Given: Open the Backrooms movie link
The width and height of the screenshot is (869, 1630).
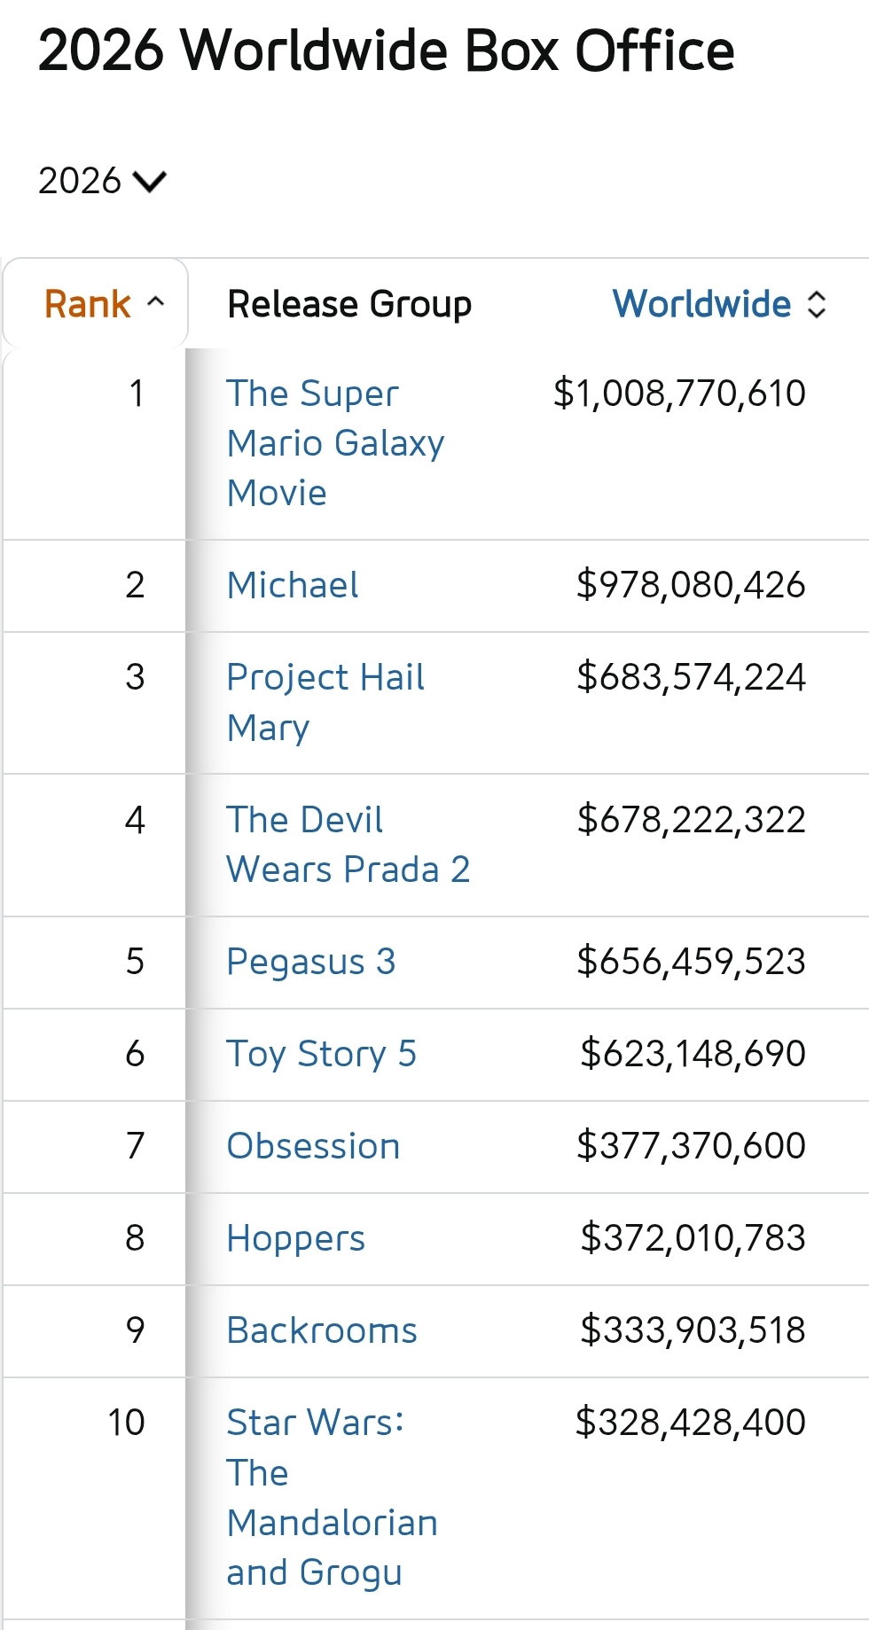Looking at the screenshot, I should click(322, 1330).
